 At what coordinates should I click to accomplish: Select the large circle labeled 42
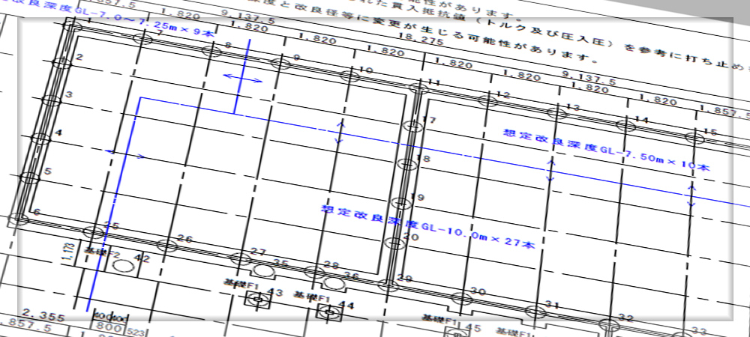(123, 267)
